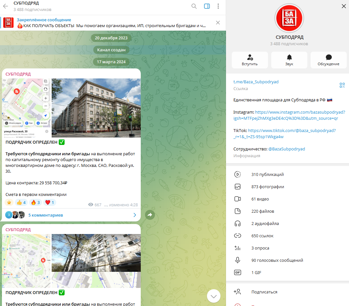This screenshot has height=306, width=349.
Task: Open the Расковой 30 building photo
Action: pyautogui.click(x=96, y=108)
